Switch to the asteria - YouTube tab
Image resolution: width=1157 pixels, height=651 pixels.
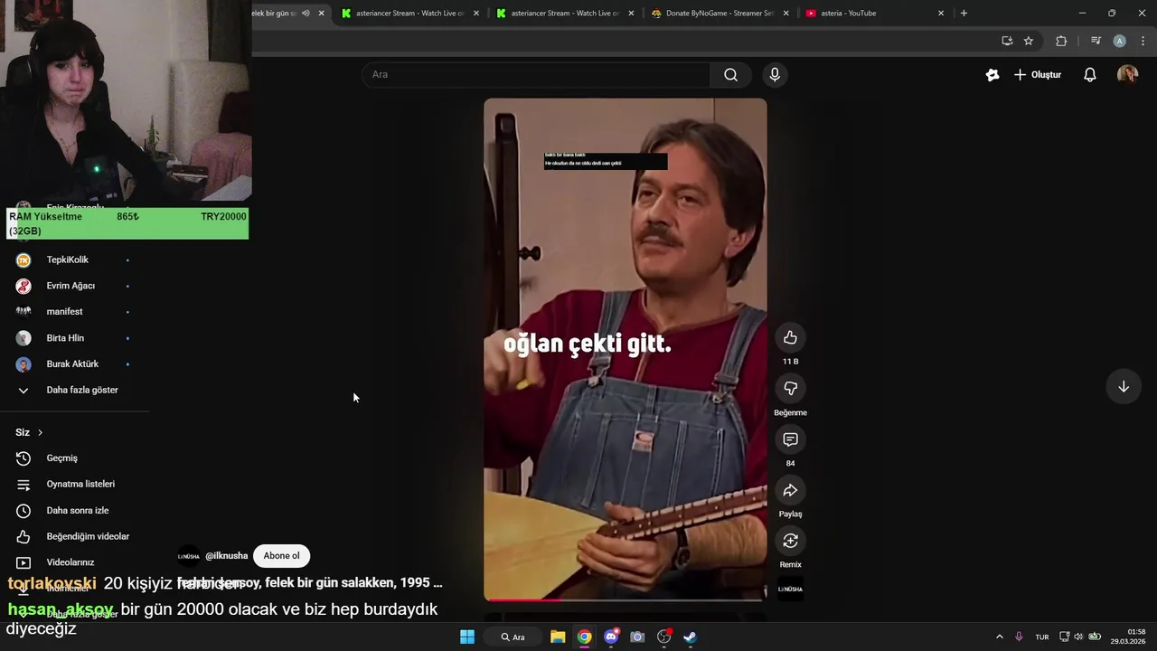coord(874,14)
